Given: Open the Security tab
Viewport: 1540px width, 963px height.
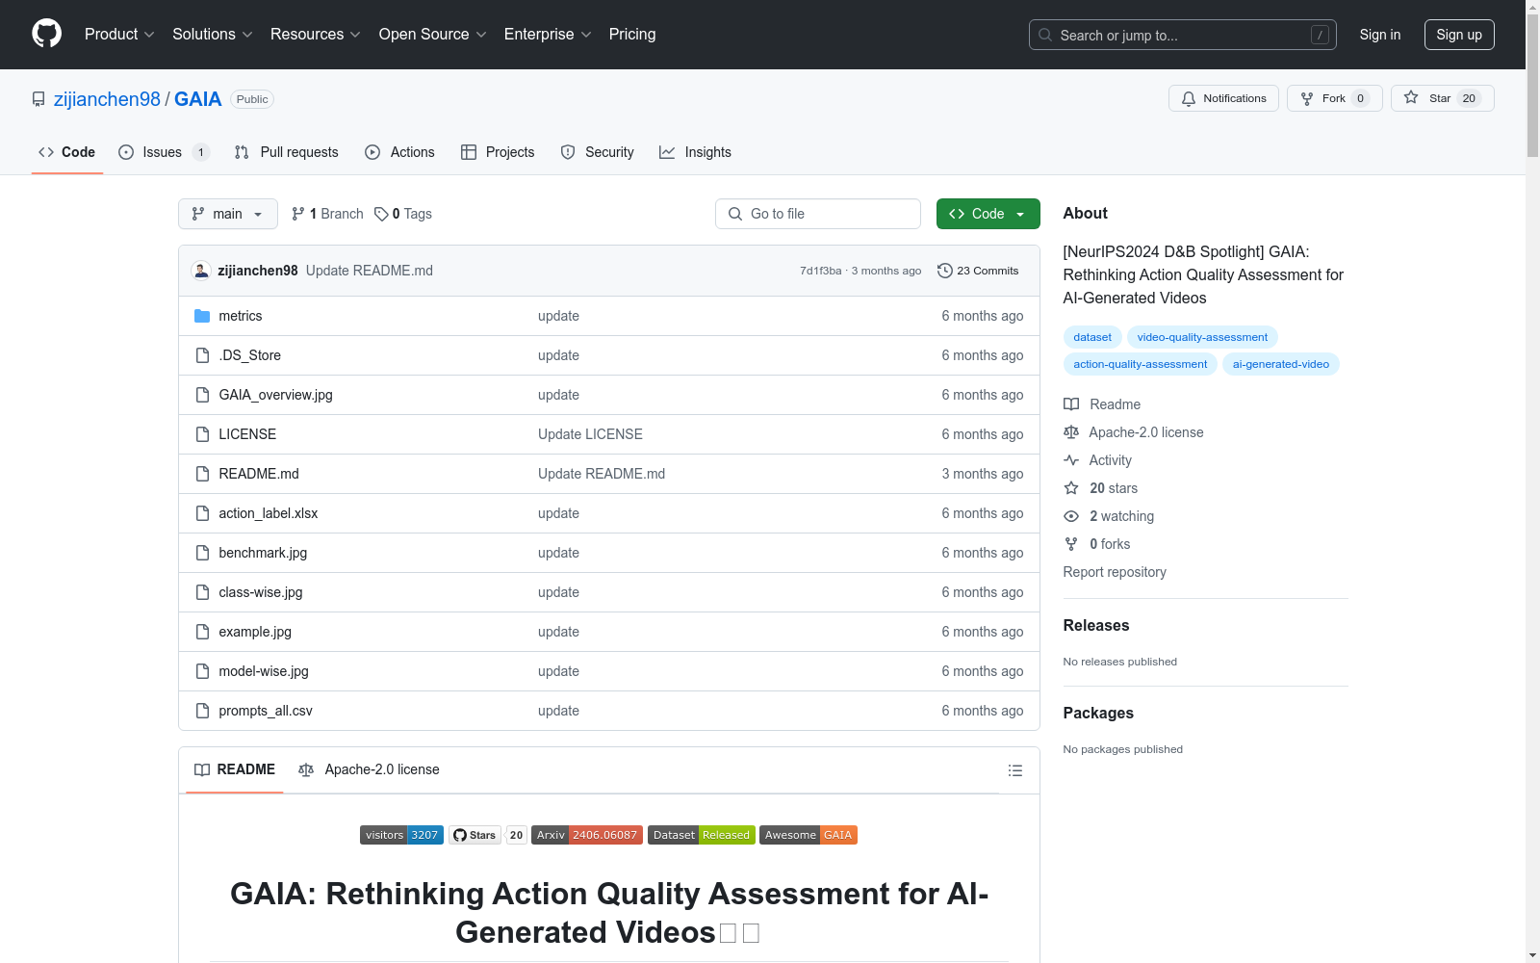Looking at the screenshot, I should (x=597, y=152).
